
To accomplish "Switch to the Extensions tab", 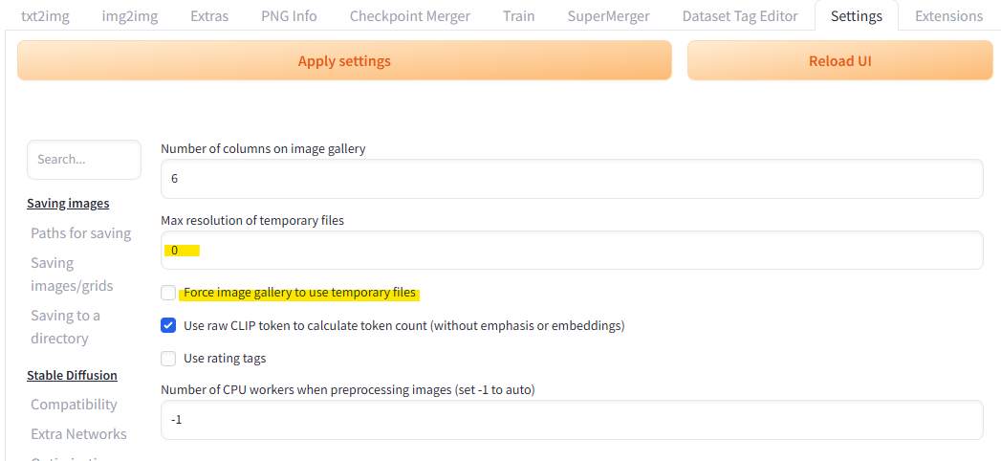I will click(948, 16).
